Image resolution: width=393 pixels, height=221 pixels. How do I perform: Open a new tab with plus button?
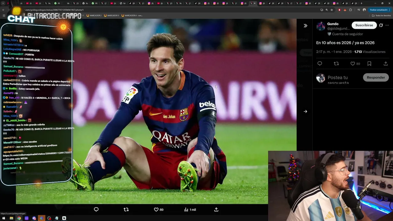pos(361,3)
